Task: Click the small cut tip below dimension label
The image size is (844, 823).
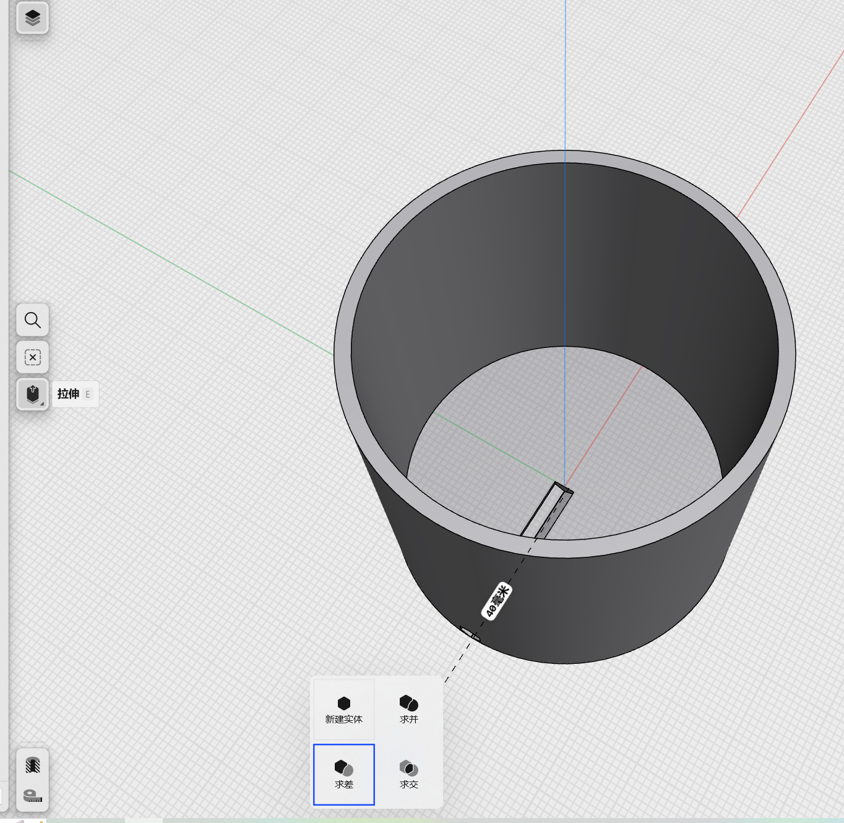Action: [469, 634]
